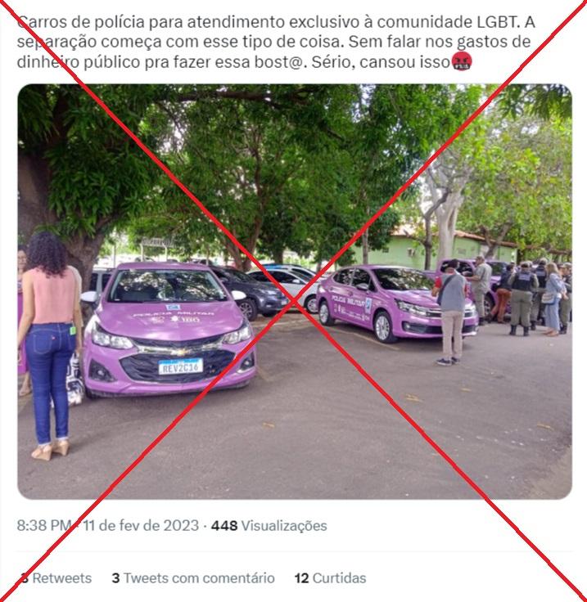
Task: Click the date 11 de fev de 2023
Action: (x=141, y=525)
